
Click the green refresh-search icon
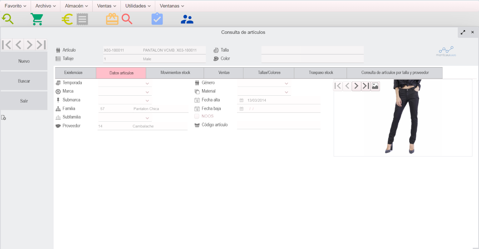pos(7,19)
